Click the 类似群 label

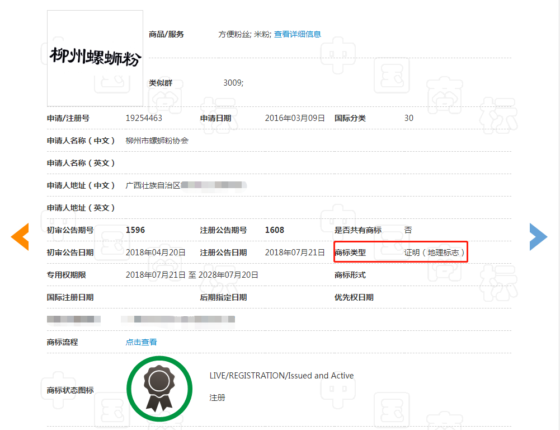click(x=161, y=83)
